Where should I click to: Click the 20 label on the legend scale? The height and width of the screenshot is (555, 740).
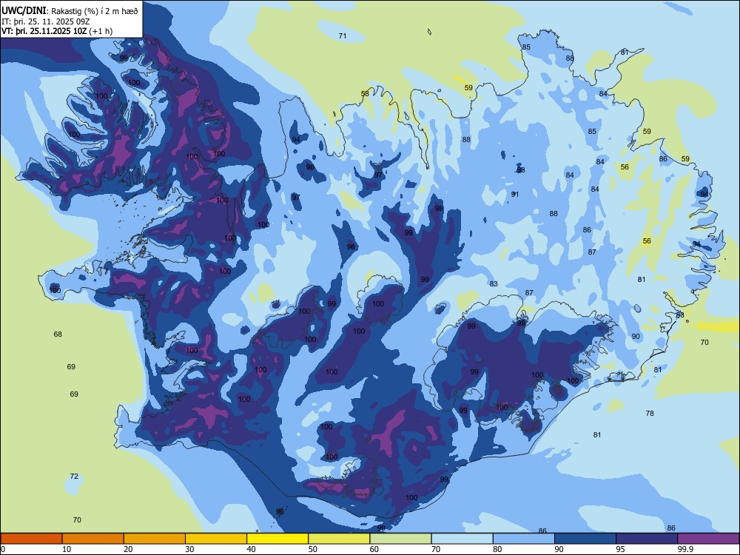tap(128, 549)
